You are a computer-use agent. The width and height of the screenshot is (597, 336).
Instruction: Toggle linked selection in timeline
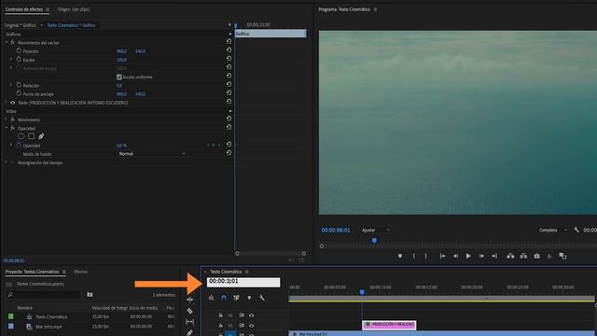click(236, 298)
